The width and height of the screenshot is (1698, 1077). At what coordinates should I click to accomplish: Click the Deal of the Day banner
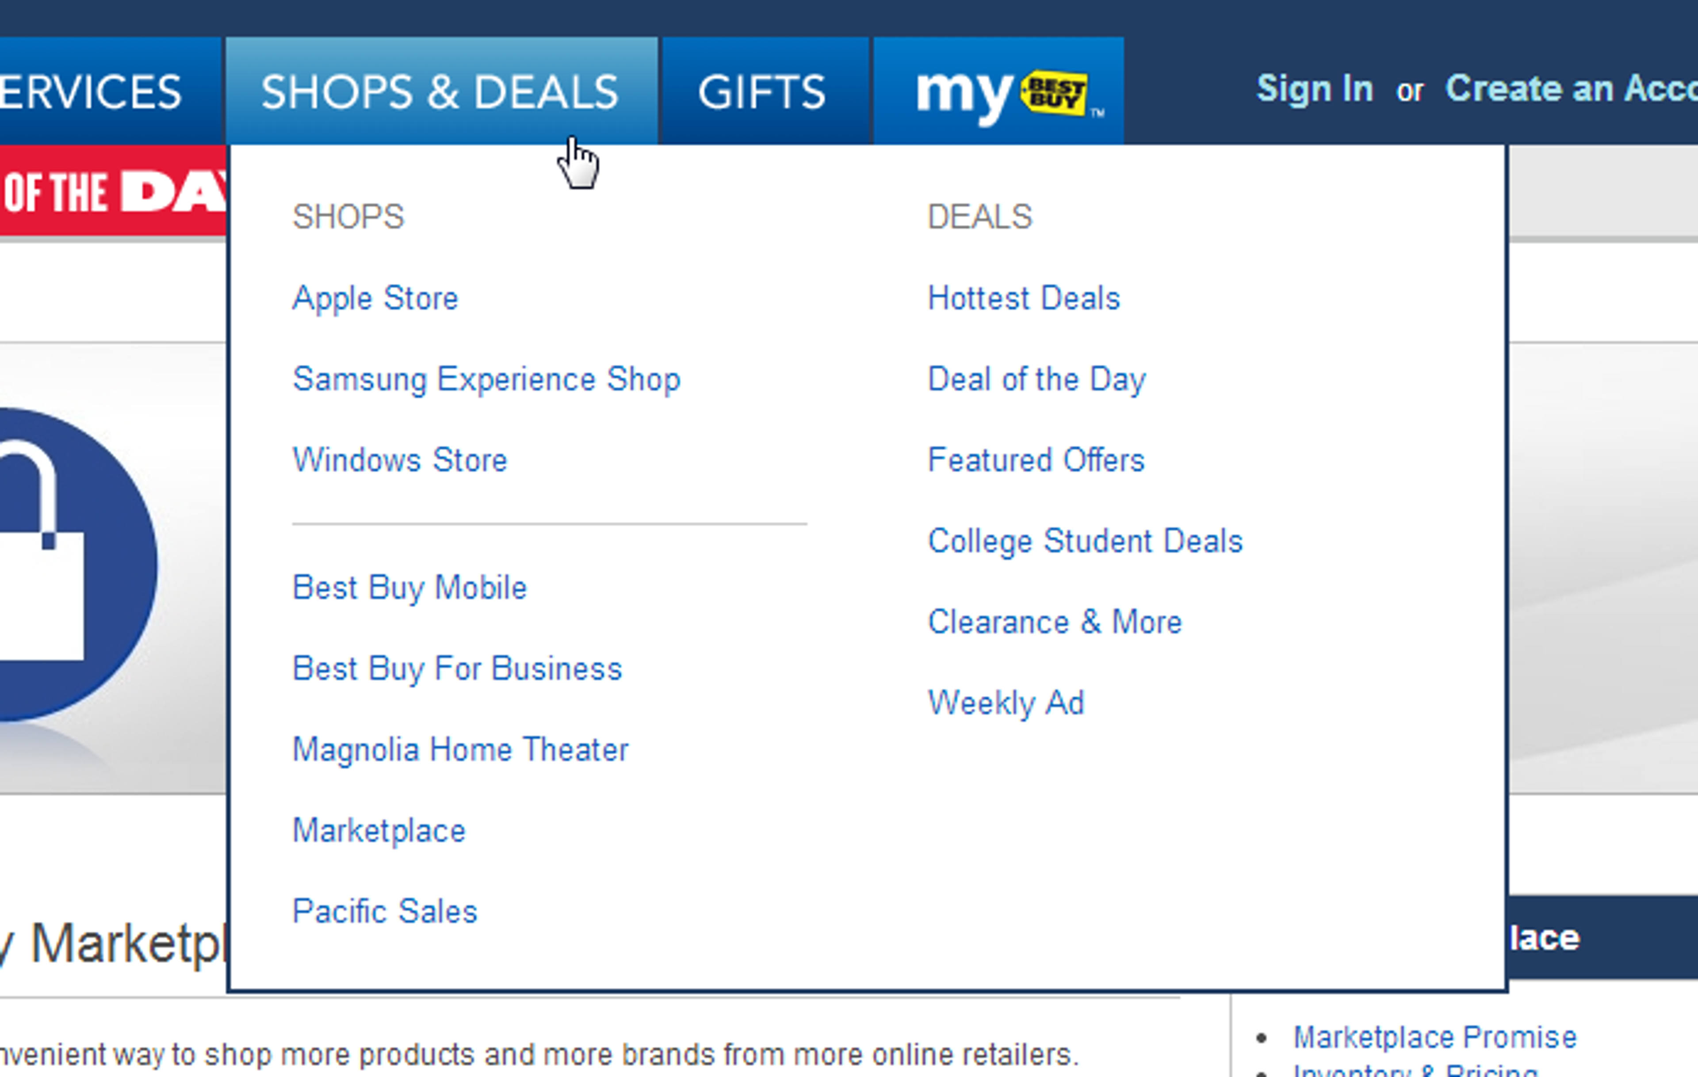point(113,192)
